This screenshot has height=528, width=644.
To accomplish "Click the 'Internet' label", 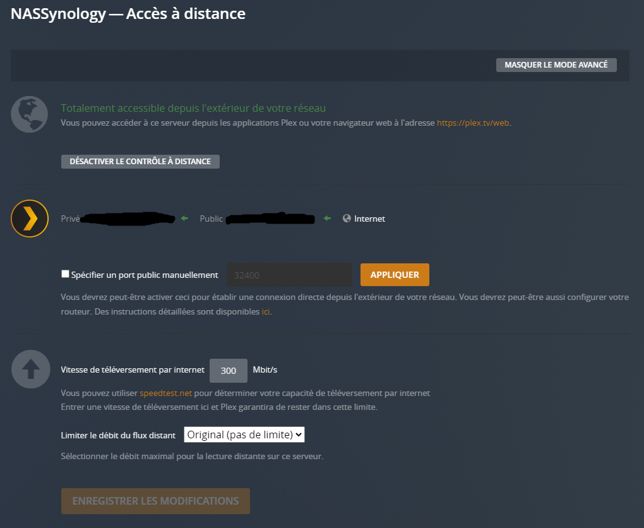I will (x=369, y=219).
